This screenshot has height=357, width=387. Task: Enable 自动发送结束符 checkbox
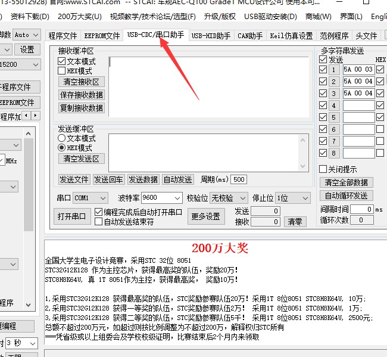[x=98, y=221]
